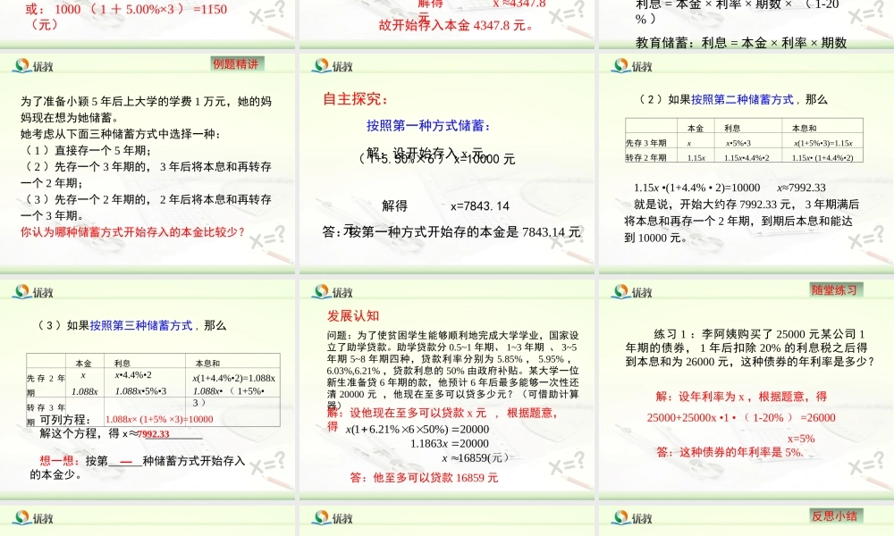Click the red question 你认为哪种储蓄方式开始存入的本金比较少

coord(134,231)
